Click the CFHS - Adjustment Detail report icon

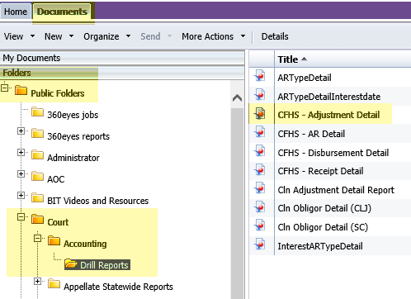point(260,113)
